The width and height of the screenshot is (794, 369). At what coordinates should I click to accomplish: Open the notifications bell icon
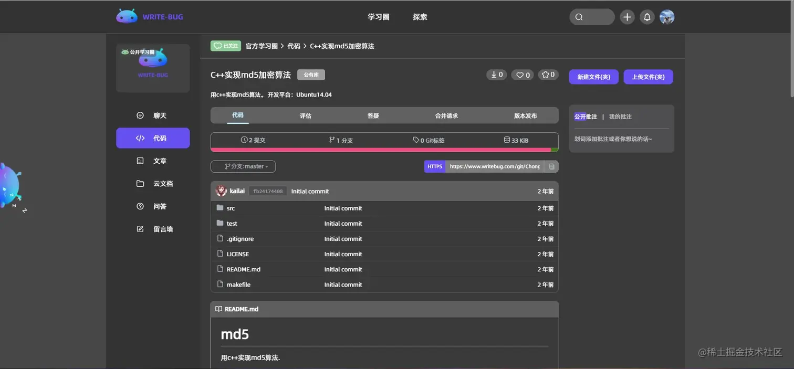(647, 17)
